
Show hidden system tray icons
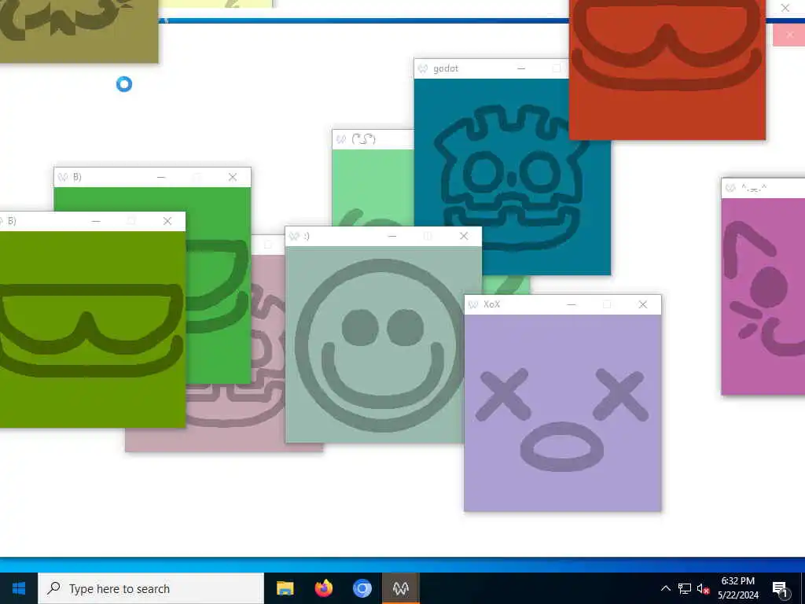click(665, 588)
